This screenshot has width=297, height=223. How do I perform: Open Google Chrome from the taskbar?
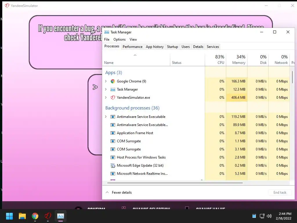(35, 216)
